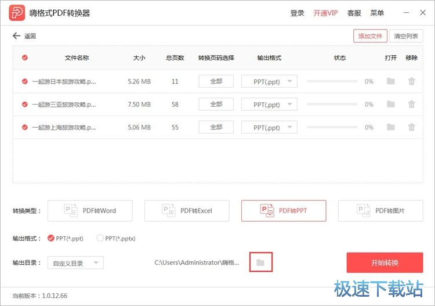Click the 清空列表 button

pos(406,36)
